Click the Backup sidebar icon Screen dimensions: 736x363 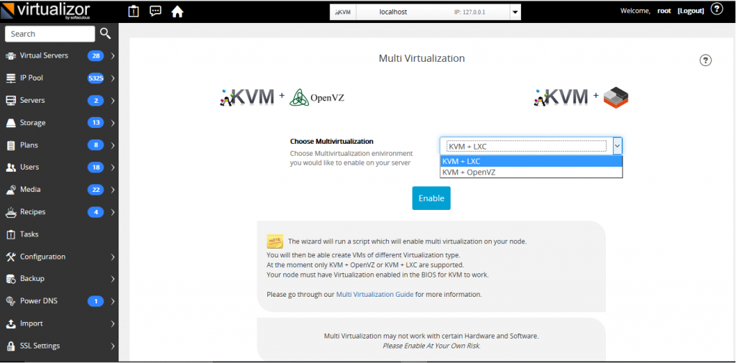click(11, 279)
